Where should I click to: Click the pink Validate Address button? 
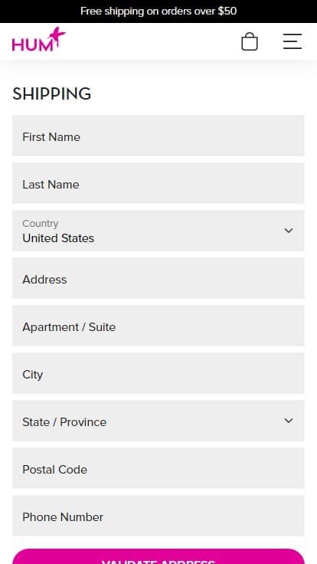click(x=158, y=556)
